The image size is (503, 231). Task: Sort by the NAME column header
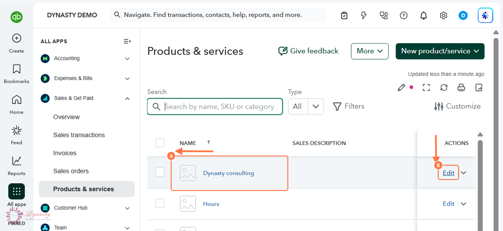click(188, 143)
